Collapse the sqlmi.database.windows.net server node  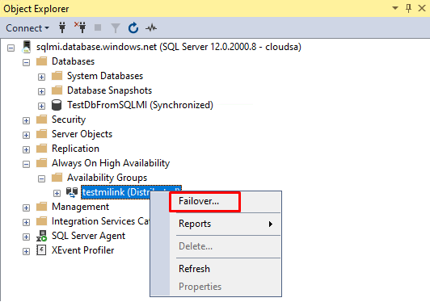pos(11,48)
